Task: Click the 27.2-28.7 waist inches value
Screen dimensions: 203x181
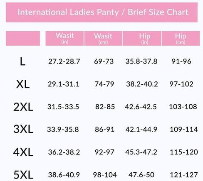Action: 64,61
